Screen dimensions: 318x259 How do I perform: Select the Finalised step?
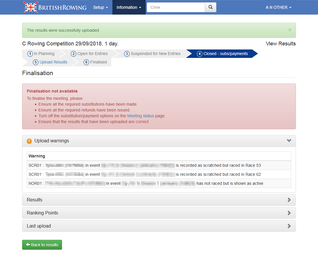click(96, 62)
